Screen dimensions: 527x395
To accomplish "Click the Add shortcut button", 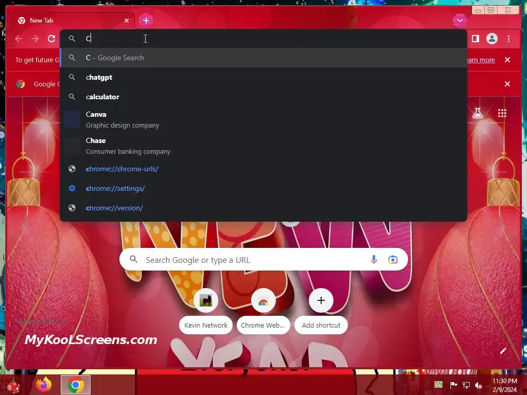I will click(x=321, y=311).
